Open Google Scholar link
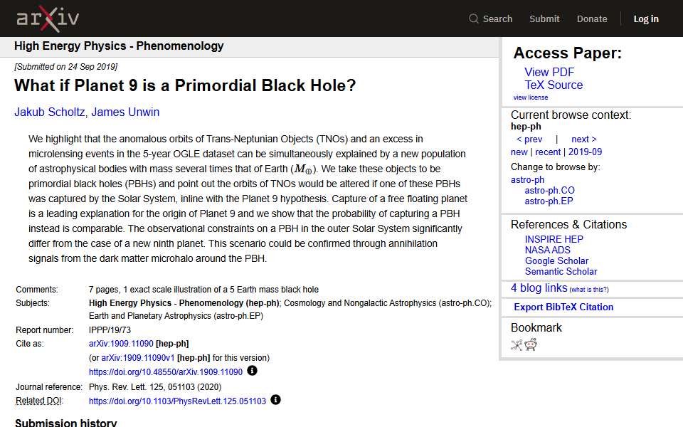This screenshot has height=427, width=683. [x=556, y=260]
